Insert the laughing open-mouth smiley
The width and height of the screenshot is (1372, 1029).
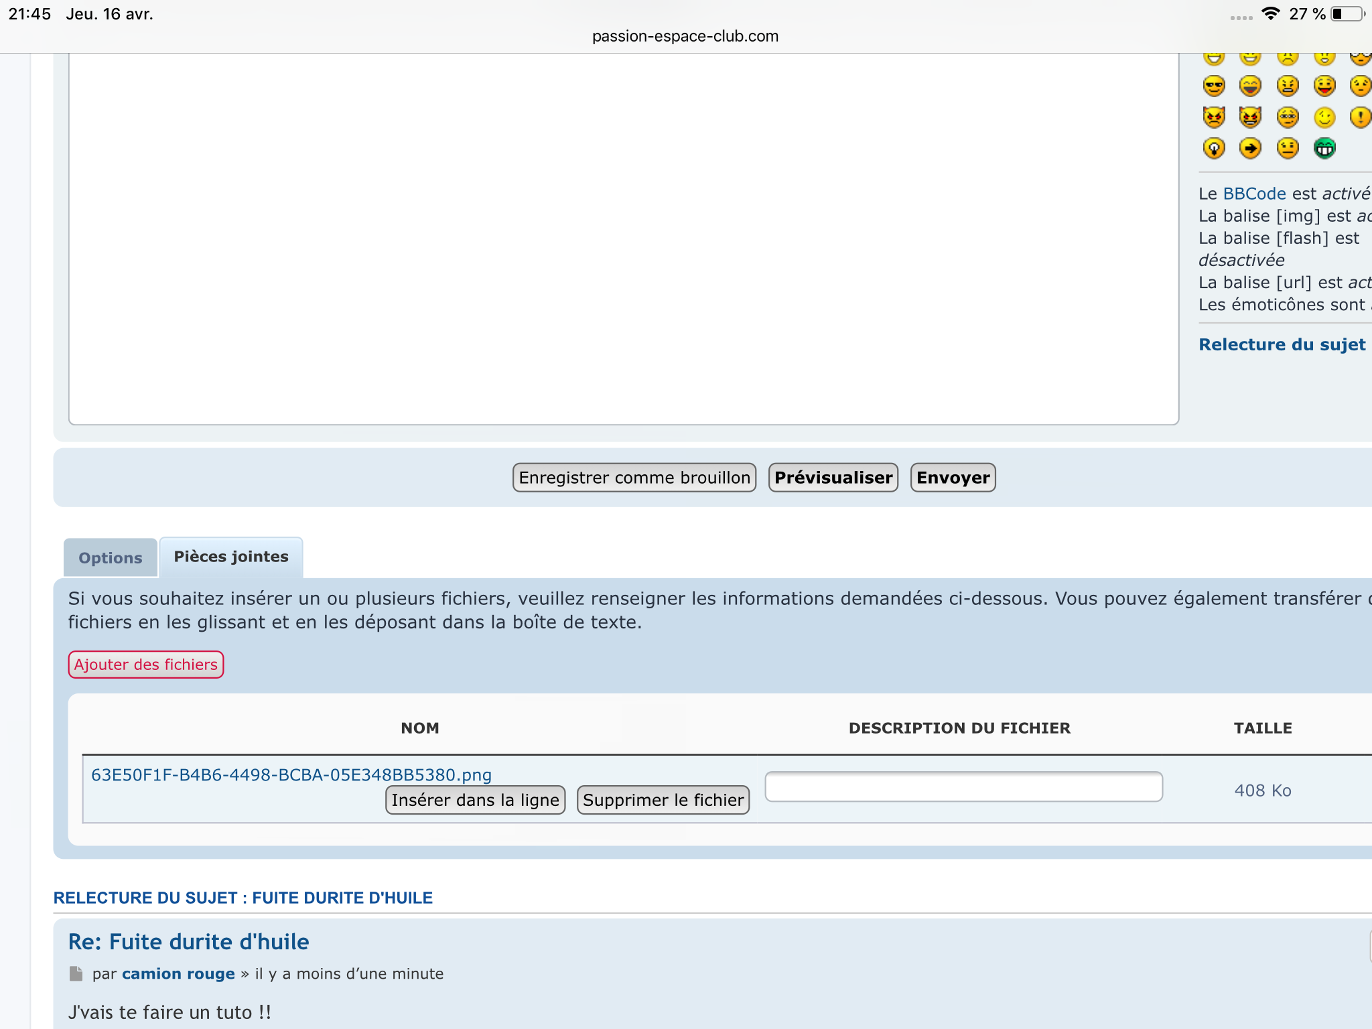(1250, 86)
